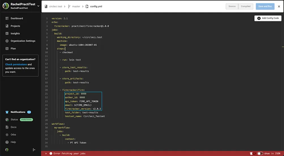Viewport: 284px width, 156px height.
Task: Open Dashboard from the sidebar menu
Action: (x=17, y=18)
